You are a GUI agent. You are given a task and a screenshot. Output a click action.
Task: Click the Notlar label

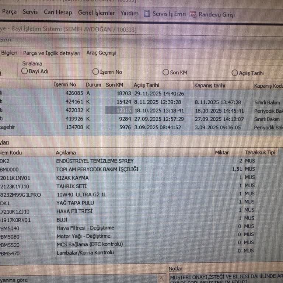pos(175,269)
